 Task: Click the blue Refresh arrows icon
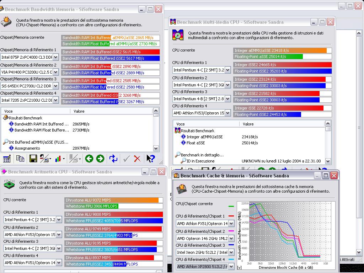[113, 159]
